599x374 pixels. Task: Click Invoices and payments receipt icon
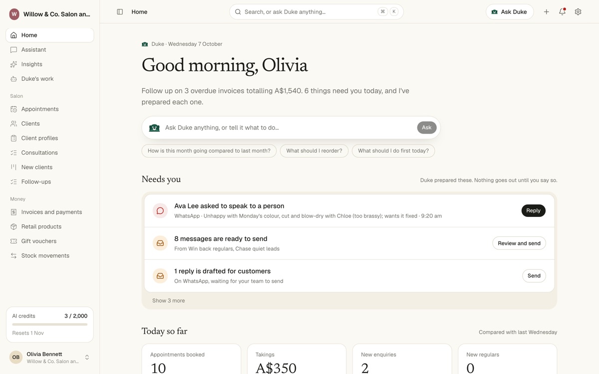(13, 212)
